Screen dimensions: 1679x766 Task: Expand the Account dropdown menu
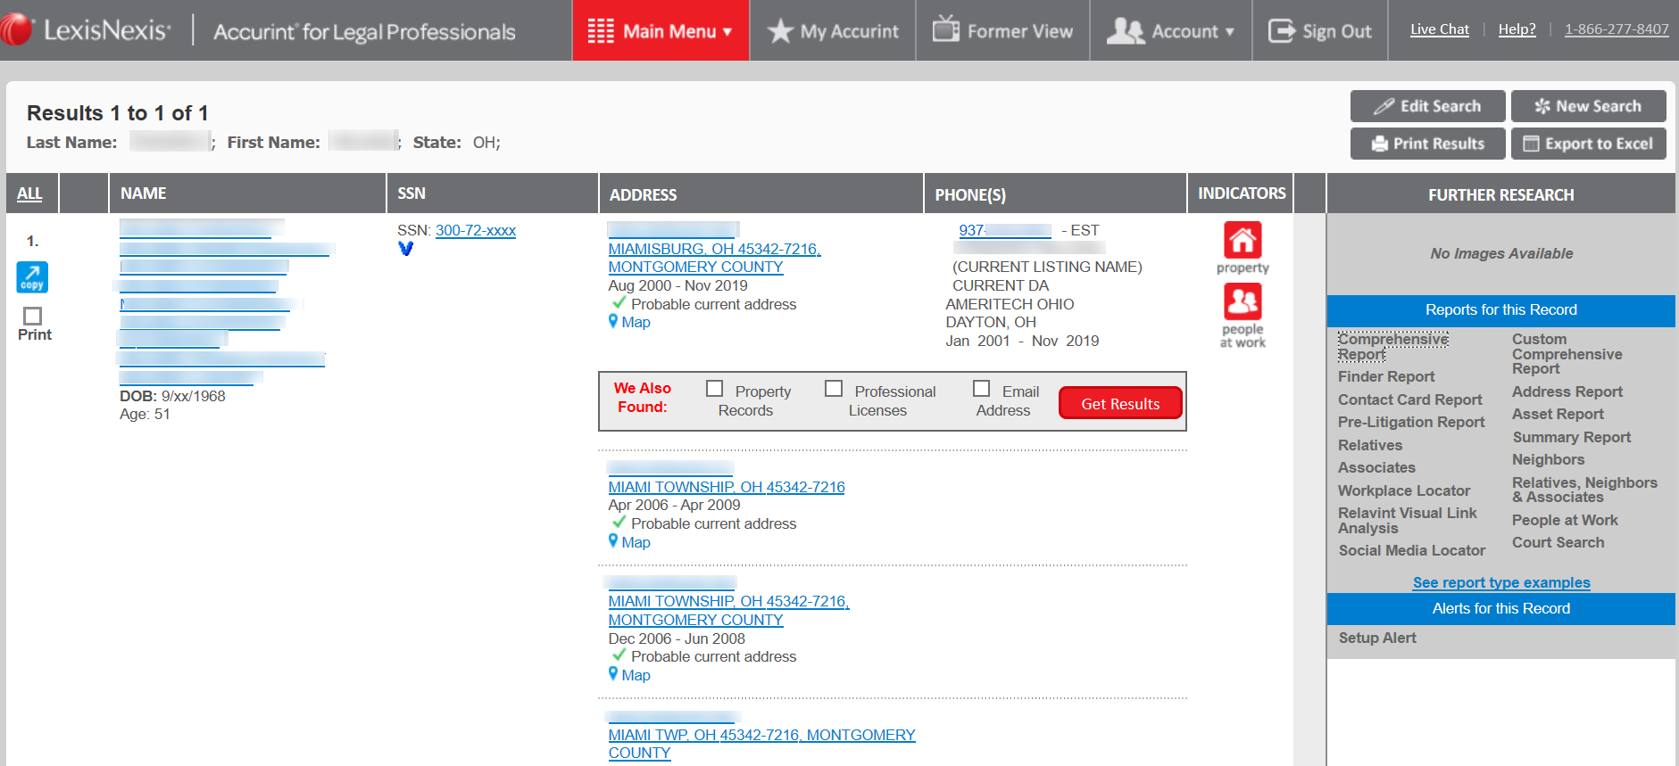pyautogui.click(x=1171, y=31)
